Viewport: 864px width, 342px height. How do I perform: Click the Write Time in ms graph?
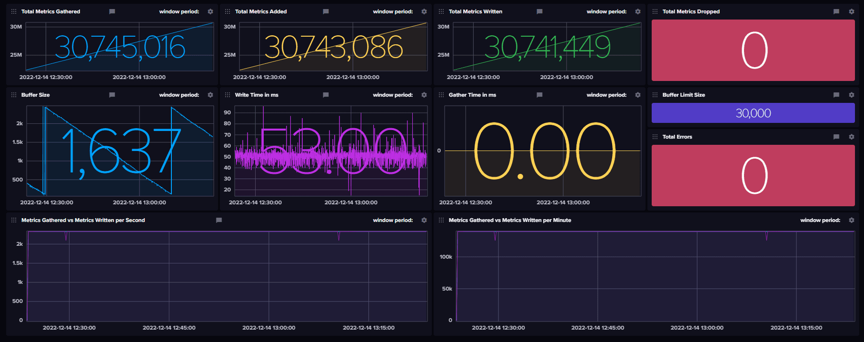331,151
